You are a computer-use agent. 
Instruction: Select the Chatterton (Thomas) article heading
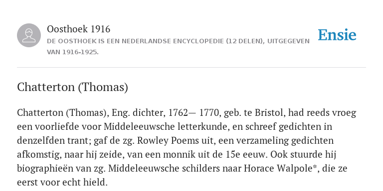72,87
